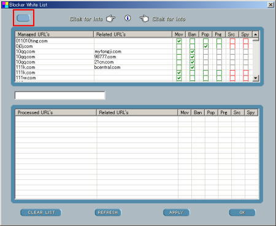Screen dimensions: 276x226
Task: Check Src for 111w.com
Action: [232, 78]
